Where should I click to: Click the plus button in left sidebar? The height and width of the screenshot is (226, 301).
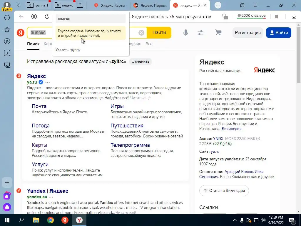(x=7, y=182)
